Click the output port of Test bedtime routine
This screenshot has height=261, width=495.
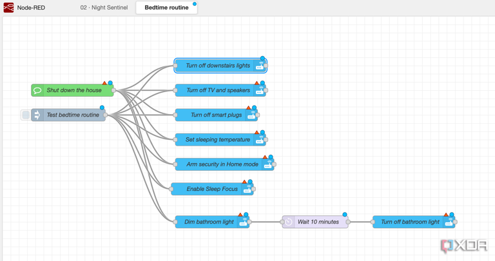pos(106,115)
